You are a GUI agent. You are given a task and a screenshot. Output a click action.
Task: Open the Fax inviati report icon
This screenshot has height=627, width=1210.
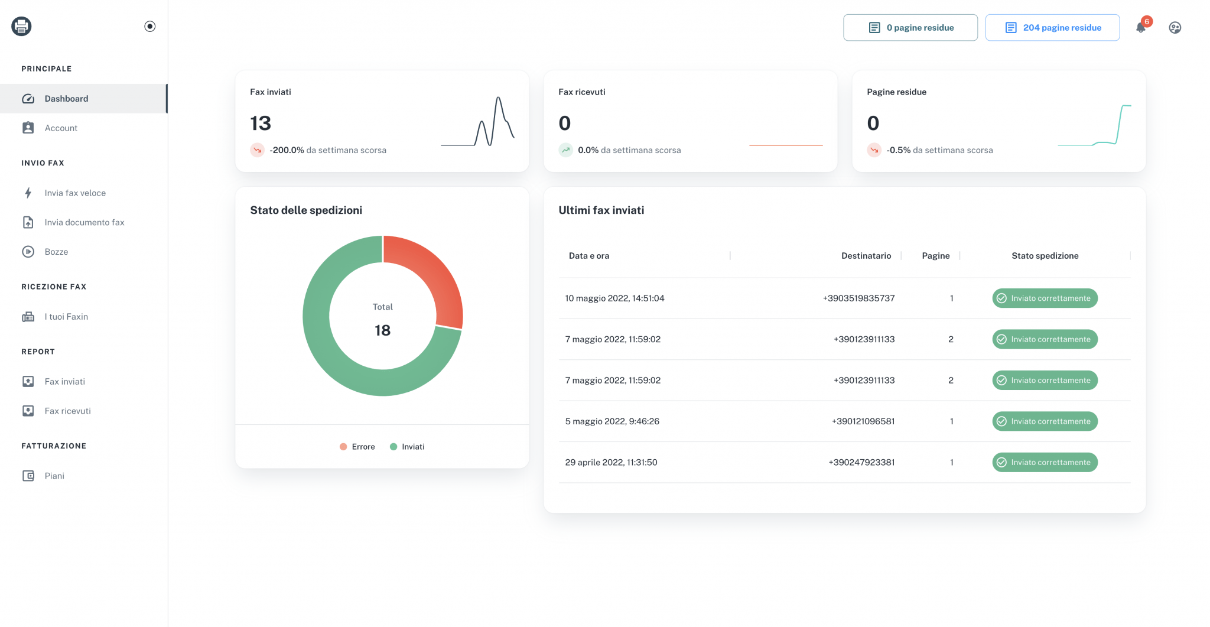pos(28,382)
